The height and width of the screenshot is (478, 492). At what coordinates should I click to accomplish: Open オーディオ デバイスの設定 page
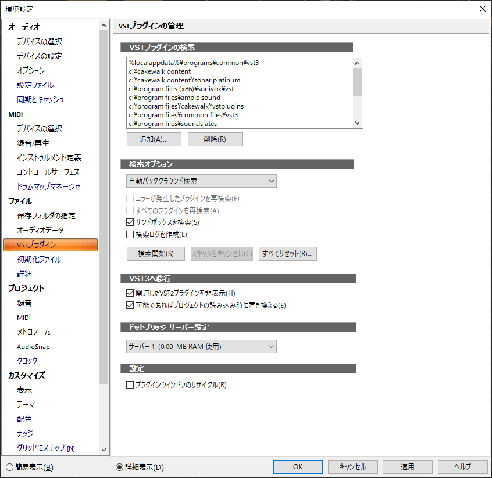(x=40, y=56)
